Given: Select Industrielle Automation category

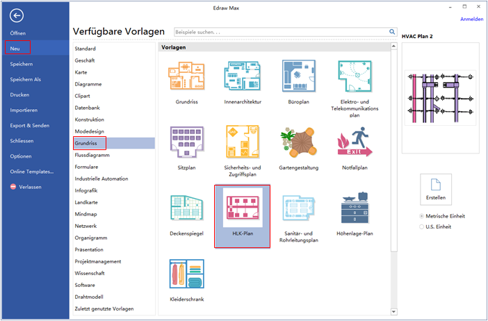Looking at the screenshot, I should tap(101, 179).
